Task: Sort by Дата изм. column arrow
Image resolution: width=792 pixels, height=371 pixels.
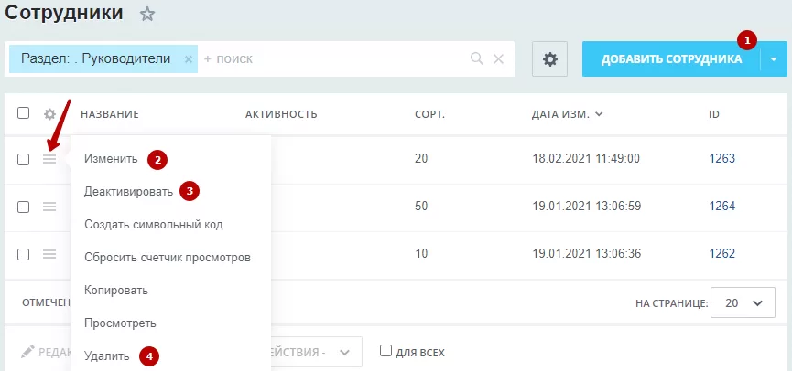Action: [599, 114]
